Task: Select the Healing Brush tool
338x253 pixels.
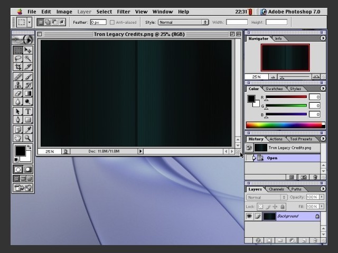Action: pos(18,77)
